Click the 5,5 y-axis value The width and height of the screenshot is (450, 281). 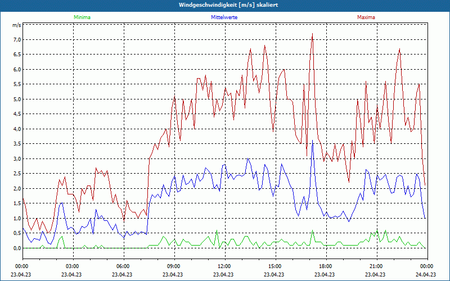pos(17,84)
